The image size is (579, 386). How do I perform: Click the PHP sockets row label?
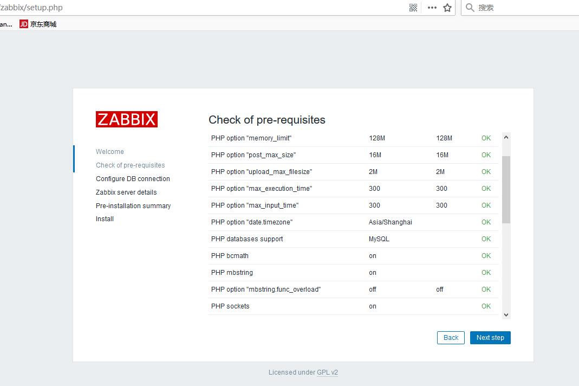click(x=230, y=306)
